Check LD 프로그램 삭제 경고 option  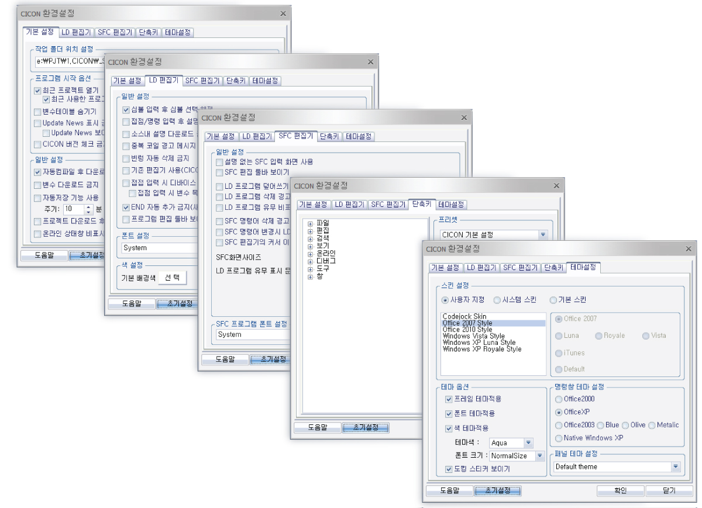pos(219,197)
